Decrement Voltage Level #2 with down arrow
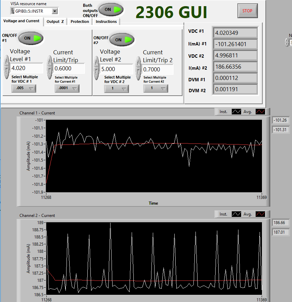 (97, 74)
